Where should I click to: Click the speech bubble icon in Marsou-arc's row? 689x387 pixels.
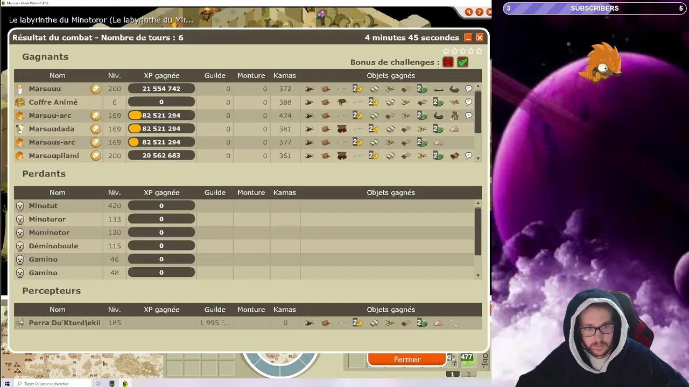pyautogui.click(x=468, y=116)
